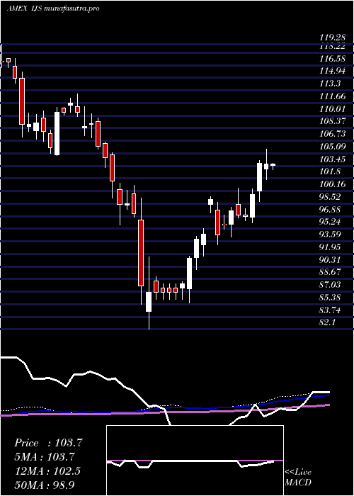354x496 pixels.
Task: Click the 110.01 price axis label
Action: pyautogui.click(x=333, y=108)
